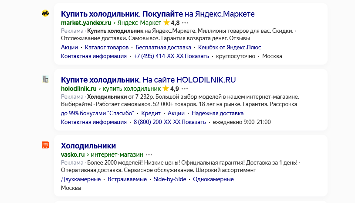The image size is (355, 203).
Task: Show the phone number +7 (495) 414-XX-XX
Action: coord(171,56)
